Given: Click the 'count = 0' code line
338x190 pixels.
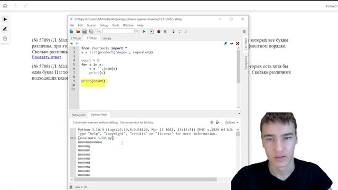Looking at the screenshot, I should (90, 60).
